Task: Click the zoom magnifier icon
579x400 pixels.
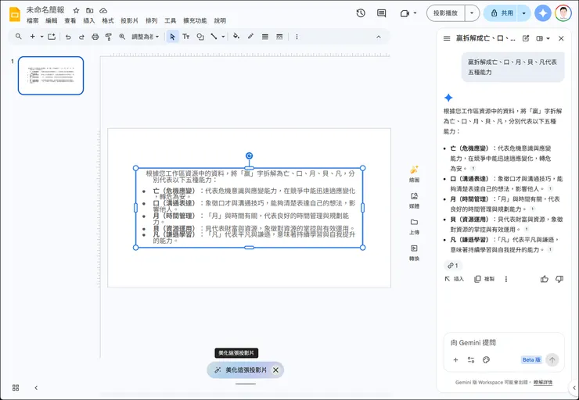Action: coord(122,37)
